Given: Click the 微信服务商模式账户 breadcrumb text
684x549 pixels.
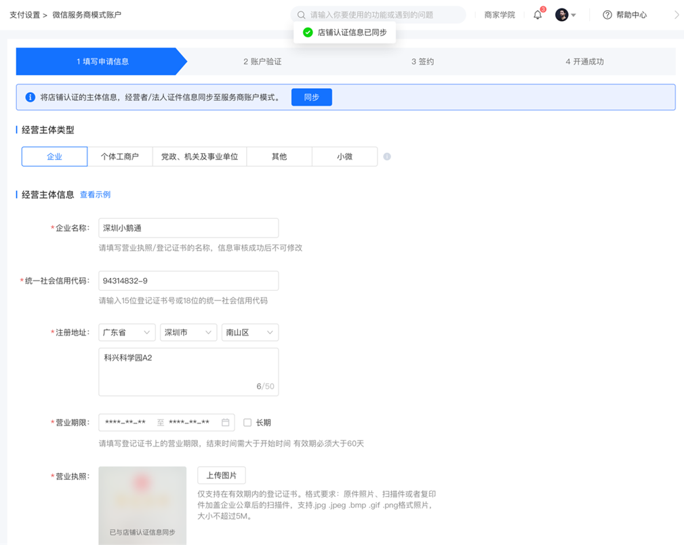Looking at the screenshot, I should click(87, 15).
